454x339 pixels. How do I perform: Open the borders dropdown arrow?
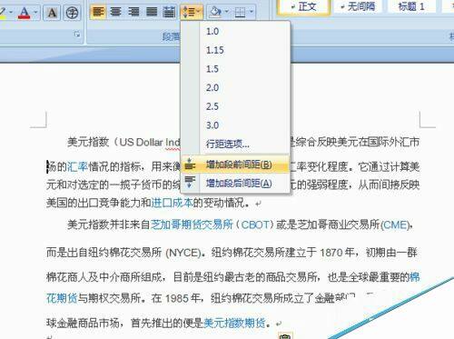(x=252, y=12)
